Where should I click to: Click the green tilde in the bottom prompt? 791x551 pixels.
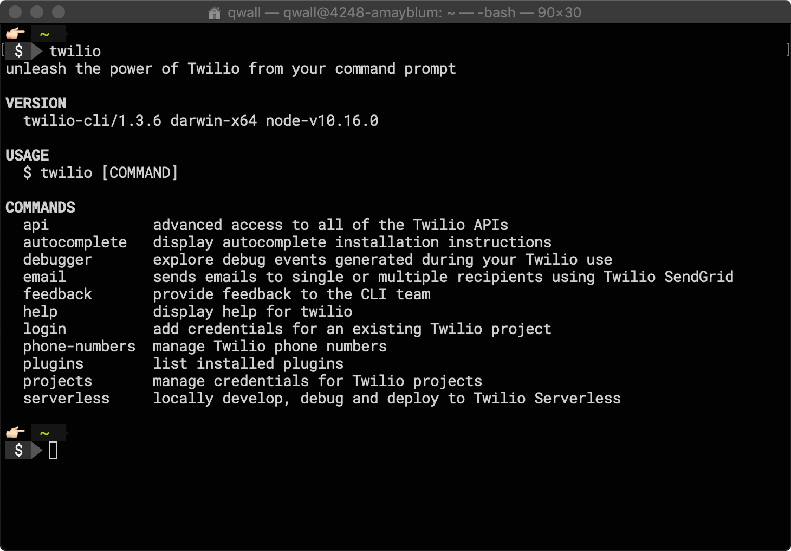[45, 433]
